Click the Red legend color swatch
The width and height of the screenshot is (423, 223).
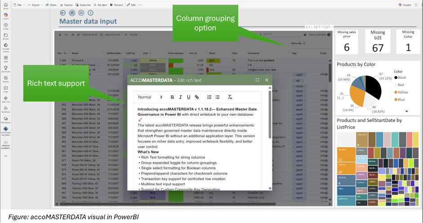396,85
